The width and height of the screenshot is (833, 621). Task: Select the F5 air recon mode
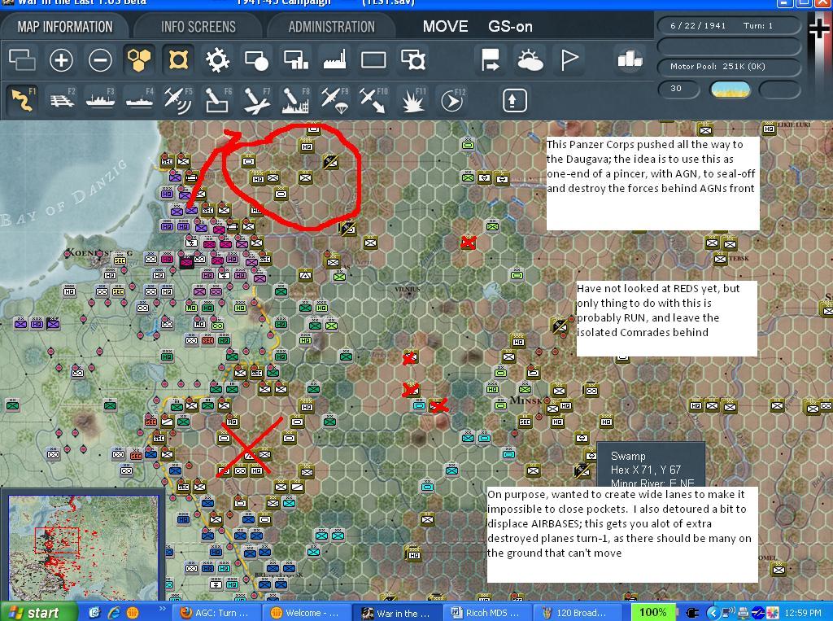178,100
